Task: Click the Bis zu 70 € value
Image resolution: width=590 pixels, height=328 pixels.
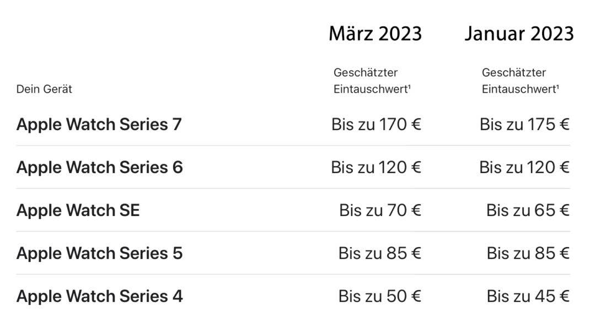Action: (380, 210)
